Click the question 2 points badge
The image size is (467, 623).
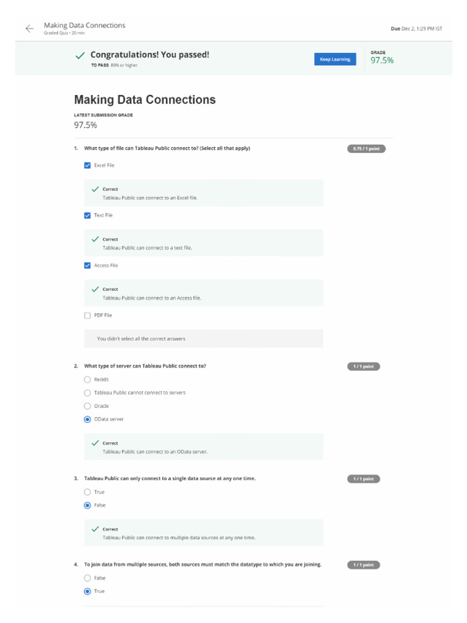tap(364, 366)
